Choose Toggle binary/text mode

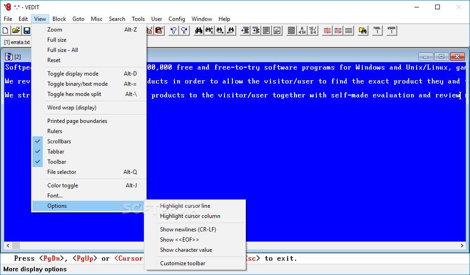point(89,84)
